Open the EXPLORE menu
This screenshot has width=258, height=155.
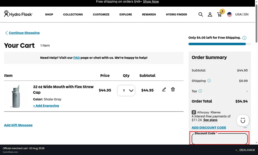(126, 14)
